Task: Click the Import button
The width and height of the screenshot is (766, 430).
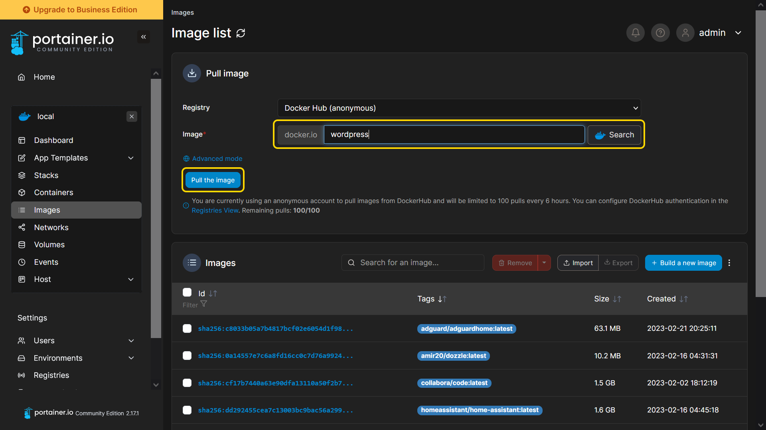Action: [x=578, y=263]
